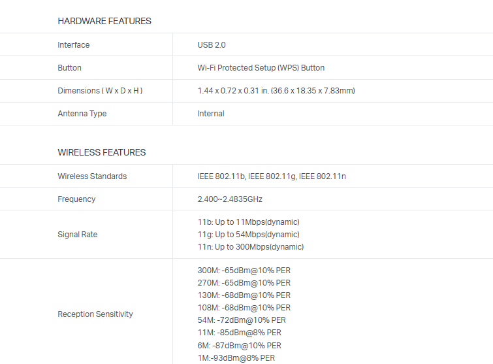Click the USB 2.0 value
The image size is (493, 364).
click(x=212, y=45)
